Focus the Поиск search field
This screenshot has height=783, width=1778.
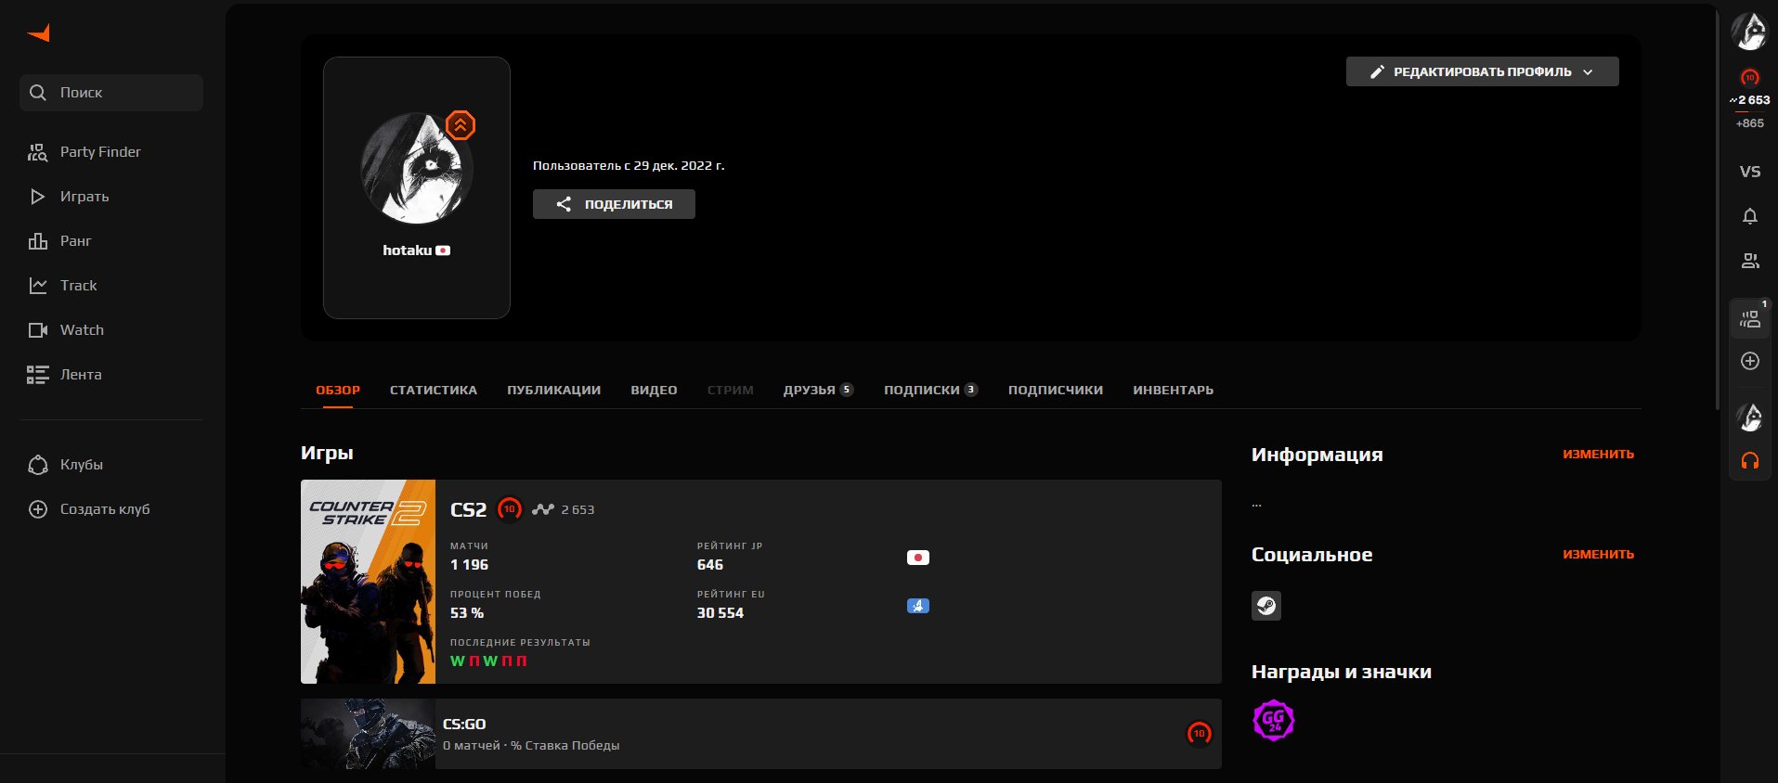[x=111, y=93]
